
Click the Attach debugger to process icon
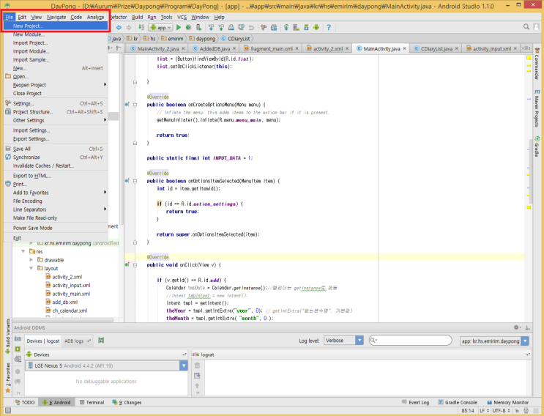coord(199,27)
